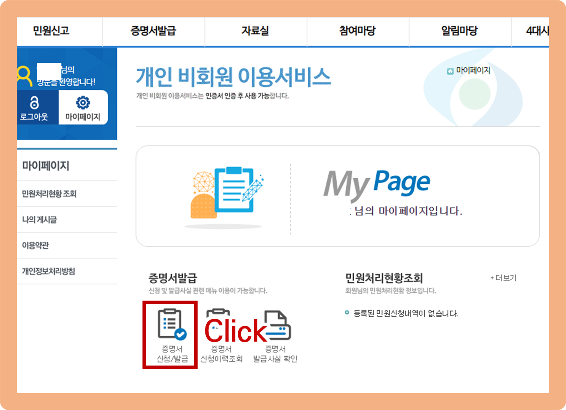566x410 pixels.
Task: Open the 알림마당 menu
Action: coord(459,31)
